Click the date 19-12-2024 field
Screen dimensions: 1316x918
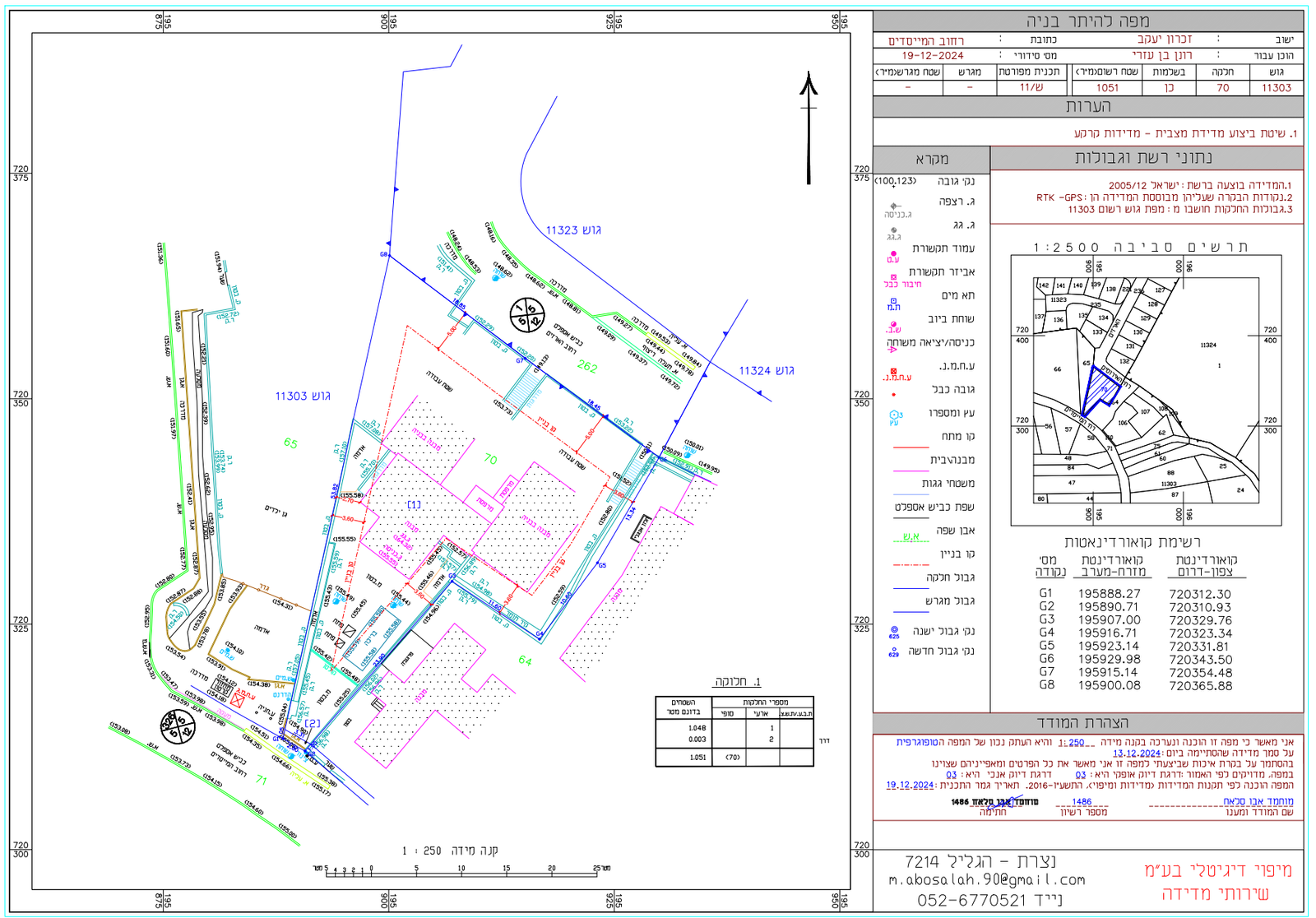[x=932, y=55]
